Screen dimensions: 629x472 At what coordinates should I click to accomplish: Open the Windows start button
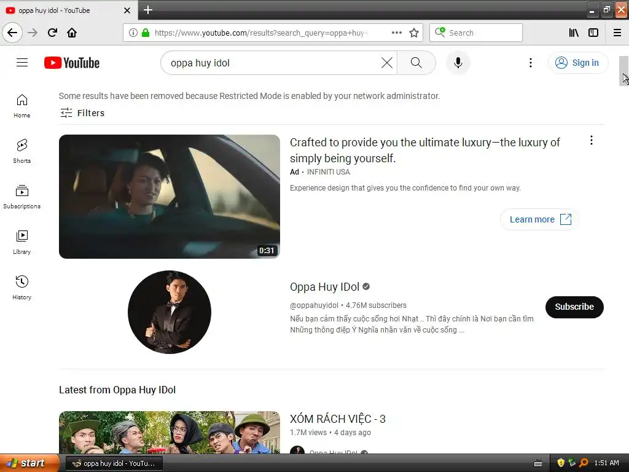(29, 463)
